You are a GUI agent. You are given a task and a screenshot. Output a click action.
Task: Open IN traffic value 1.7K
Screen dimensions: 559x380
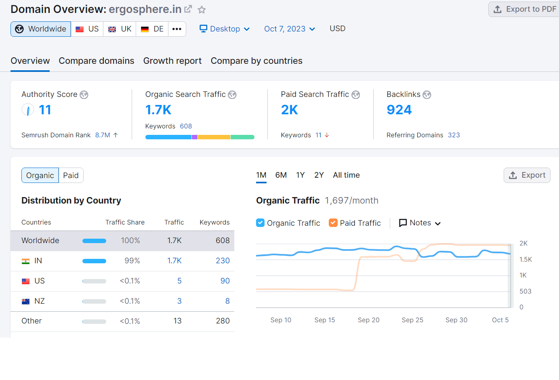(x=174, y=261)
